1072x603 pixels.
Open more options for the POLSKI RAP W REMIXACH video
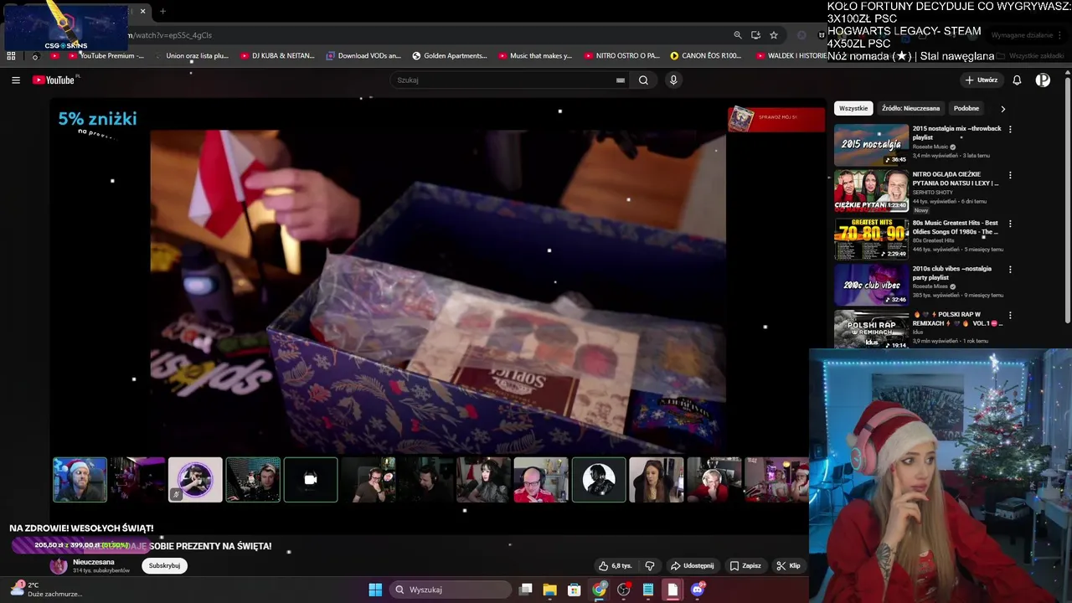(1010, 316)
